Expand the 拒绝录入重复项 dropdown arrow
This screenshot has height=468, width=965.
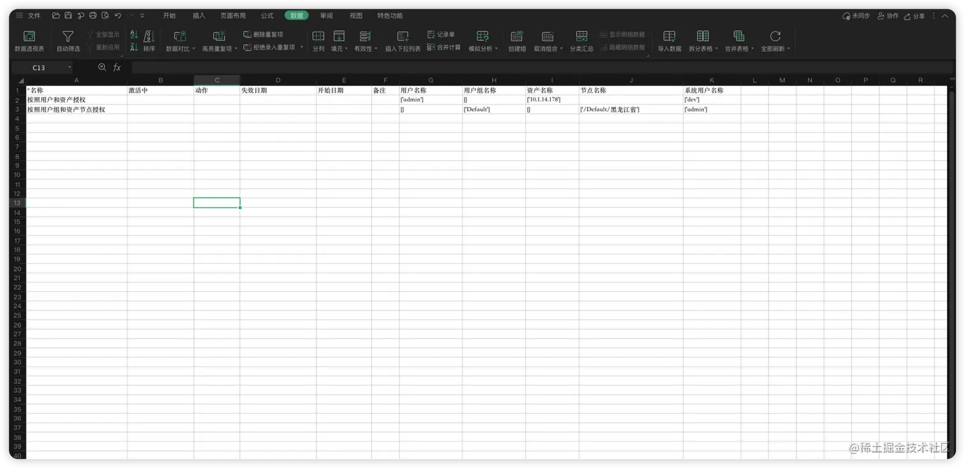click(302, 47)
